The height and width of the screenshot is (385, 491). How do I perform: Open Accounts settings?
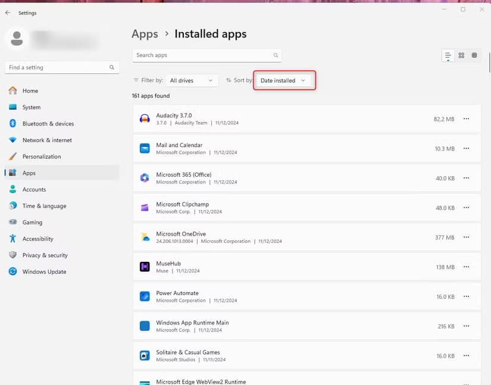tap(62, 189)
